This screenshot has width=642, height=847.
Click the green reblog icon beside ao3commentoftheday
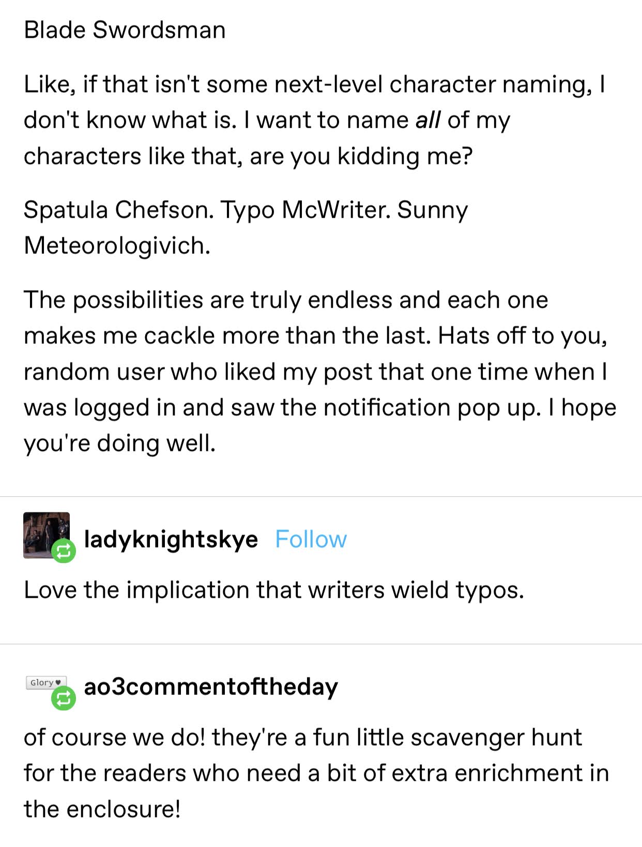[x=64, y=699]
